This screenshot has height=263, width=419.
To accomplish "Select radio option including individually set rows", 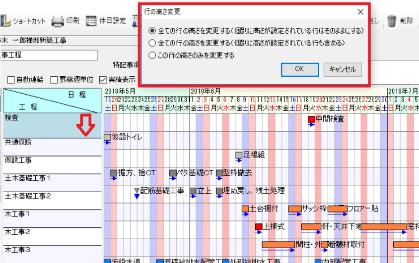I will tap(152, 43).
